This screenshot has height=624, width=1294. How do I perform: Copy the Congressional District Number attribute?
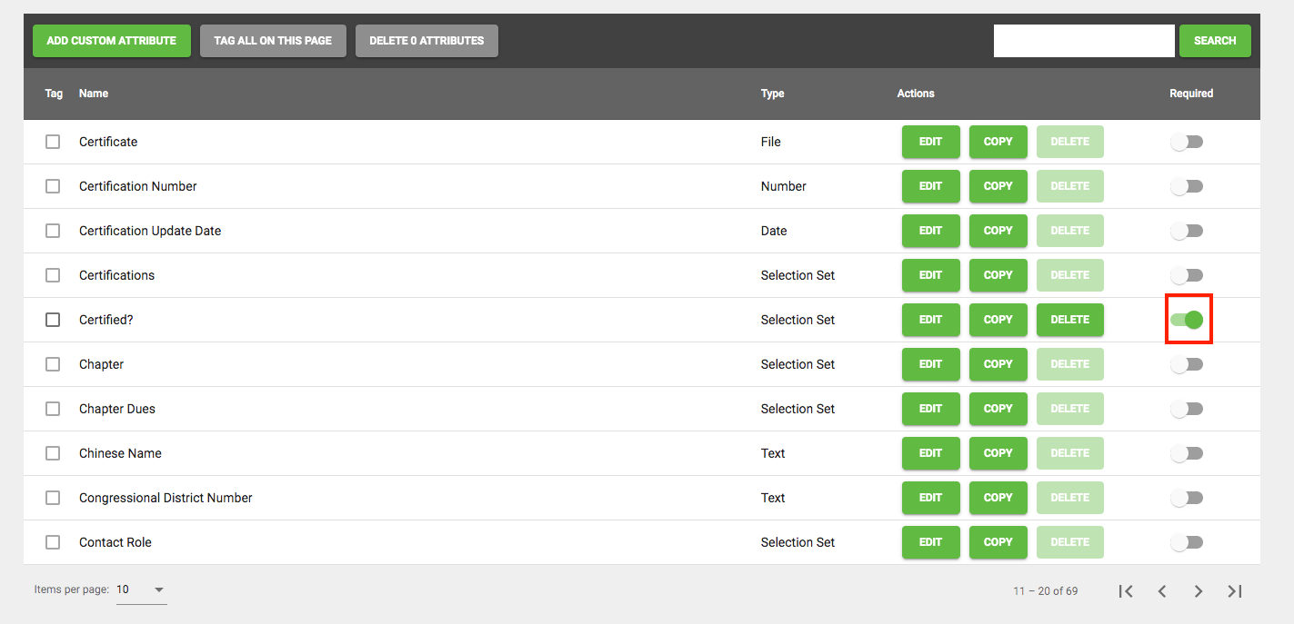[998, 498]
